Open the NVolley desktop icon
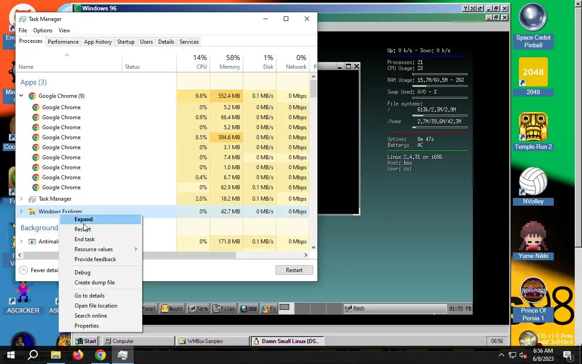The height and width of the screenshot is (364, 582). point(533,186)
